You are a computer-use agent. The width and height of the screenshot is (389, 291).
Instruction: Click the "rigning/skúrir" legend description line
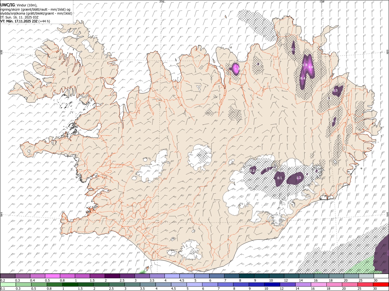click(x=35, y=9)
